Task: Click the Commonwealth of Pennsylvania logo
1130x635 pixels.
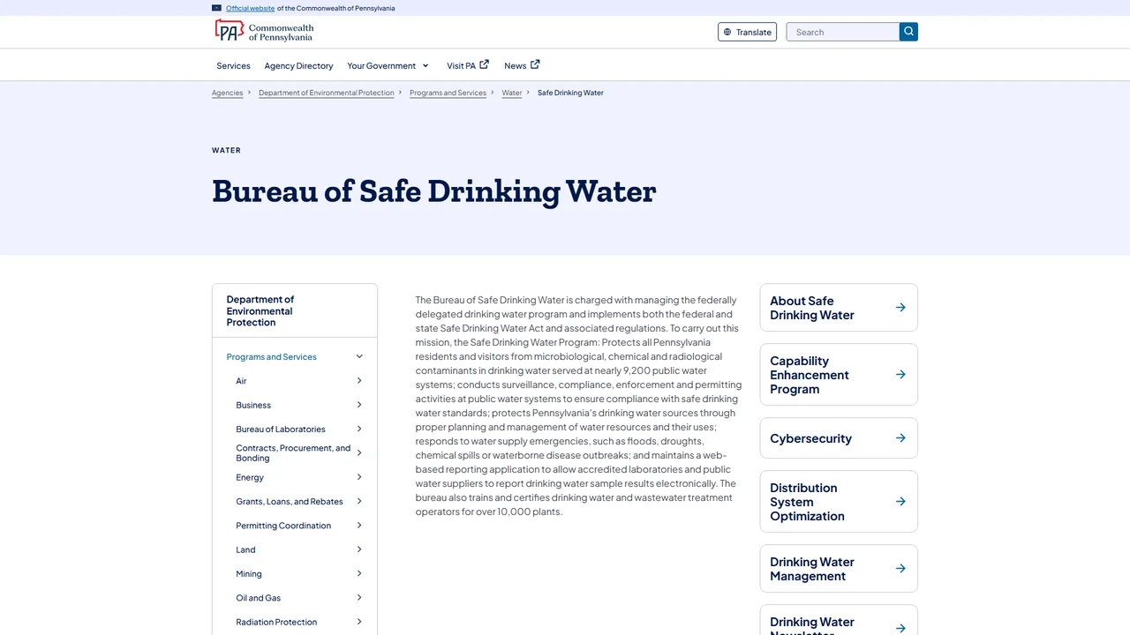Action: pos(264,32)
